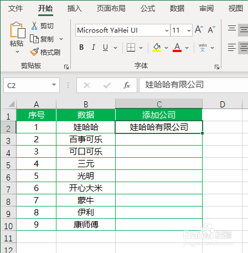The image size is (248, 253).
Task: Open the Name Box dropdown arrow
Action: tap(54, 85)
